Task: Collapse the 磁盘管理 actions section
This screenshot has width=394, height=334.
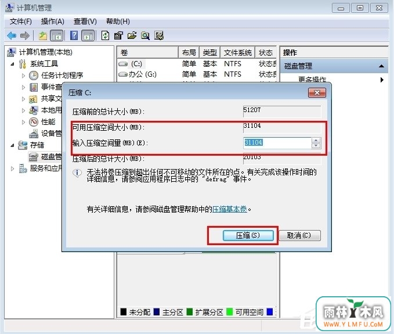Action: pos(381,66)
